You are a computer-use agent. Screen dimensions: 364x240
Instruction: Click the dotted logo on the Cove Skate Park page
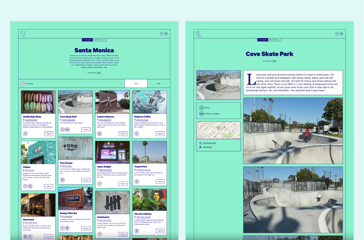[198, 34]
